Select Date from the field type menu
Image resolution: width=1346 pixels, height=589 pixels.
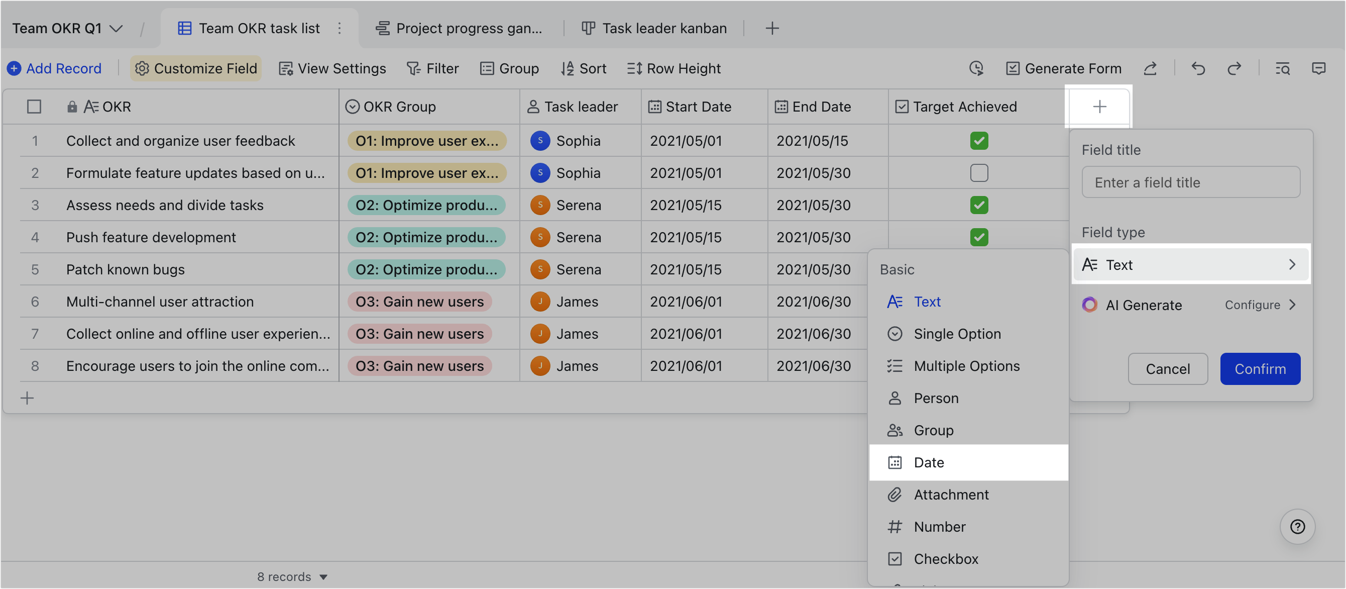[929, 462]
